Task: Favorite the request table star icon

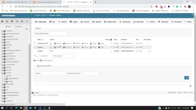Action: click(51, 47)
